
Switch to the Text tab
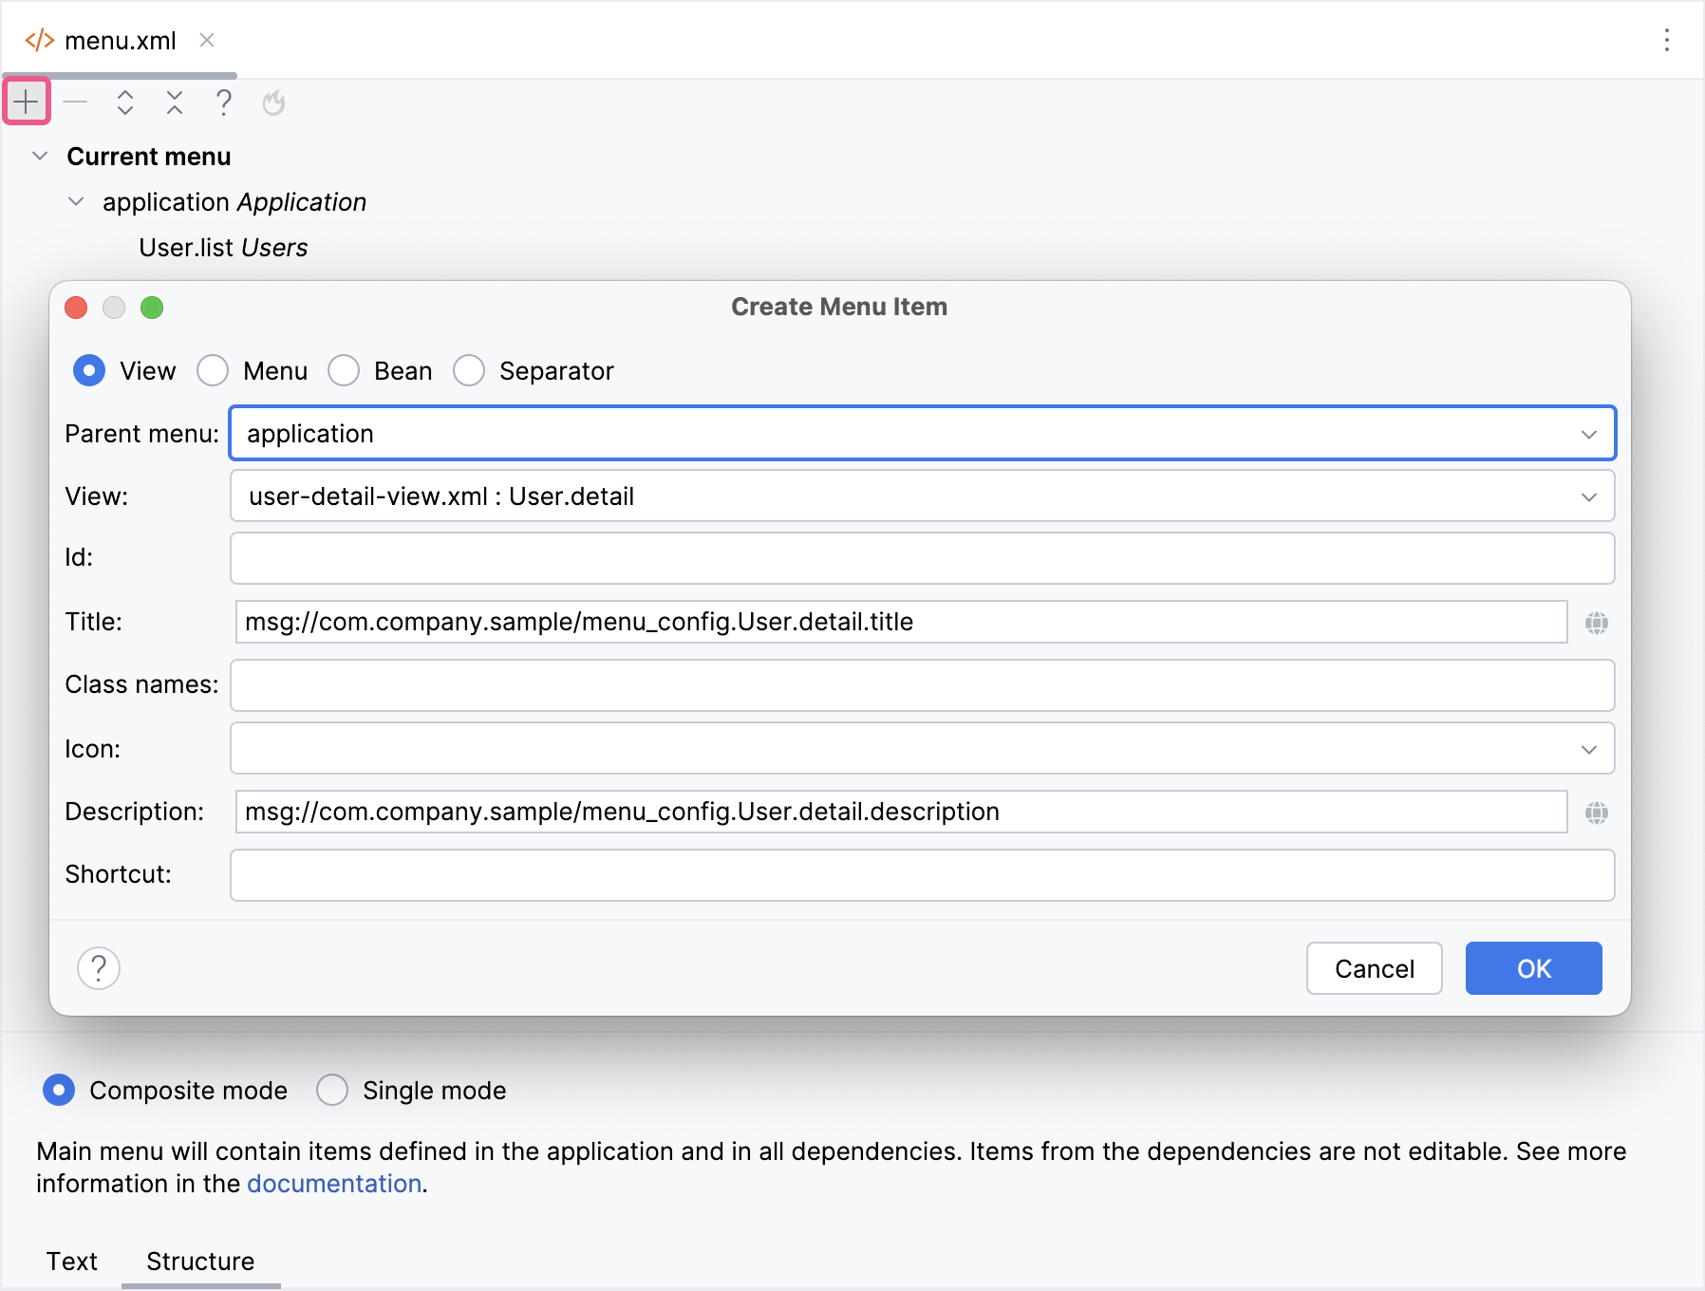(x=72, y=1261)
